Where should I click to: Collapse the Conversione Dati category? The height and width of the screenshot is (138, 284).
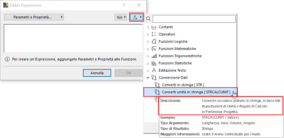148,78
